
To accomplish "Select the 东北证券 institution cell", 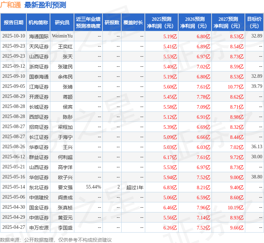I will tap(39, 187).
